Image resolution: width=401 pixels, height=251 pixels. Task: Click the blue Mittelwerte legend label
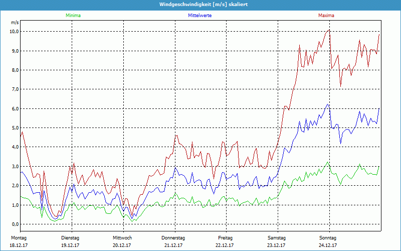(199, 16)
